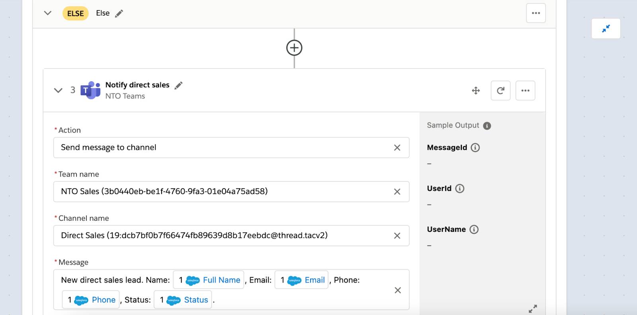Click the step number 3 label
This screenshot has width=637, height=315.
[73, 90]
